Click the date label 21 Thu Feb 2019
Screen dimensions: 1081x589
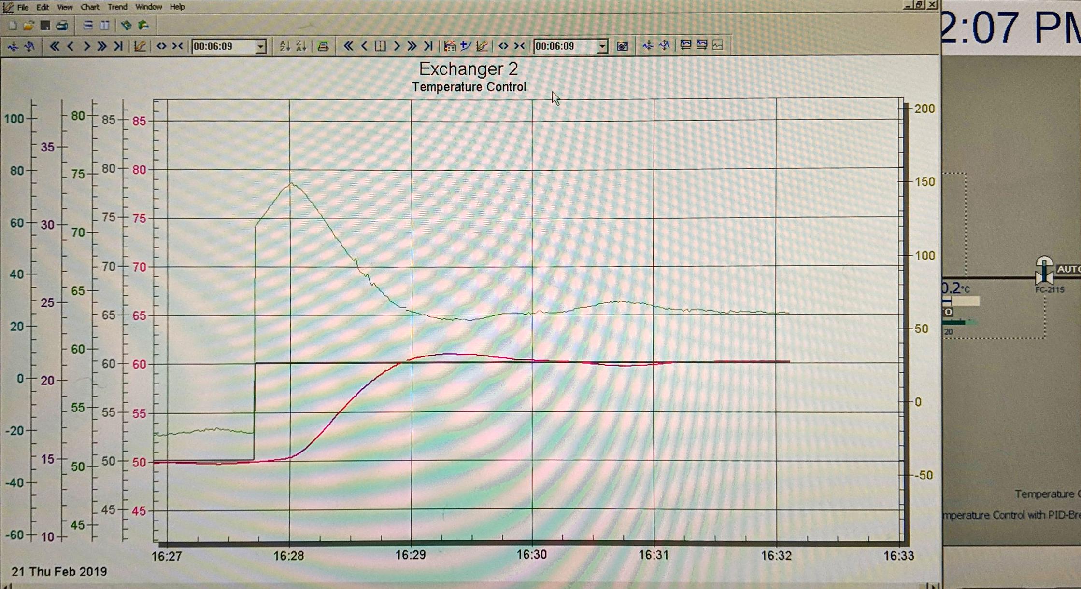point(59,572)
